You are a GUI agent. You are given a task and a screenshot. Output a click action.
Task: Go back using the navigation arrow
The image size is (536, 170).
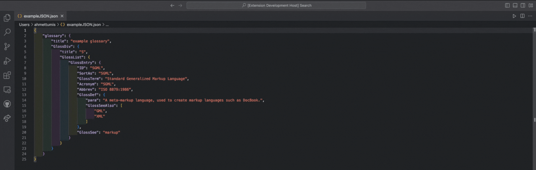click(x=172, y=5)
